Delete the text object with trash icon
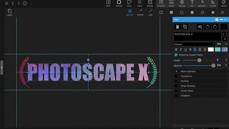The height and width of the screenshot is (129, 229). (x=177, y=27)
